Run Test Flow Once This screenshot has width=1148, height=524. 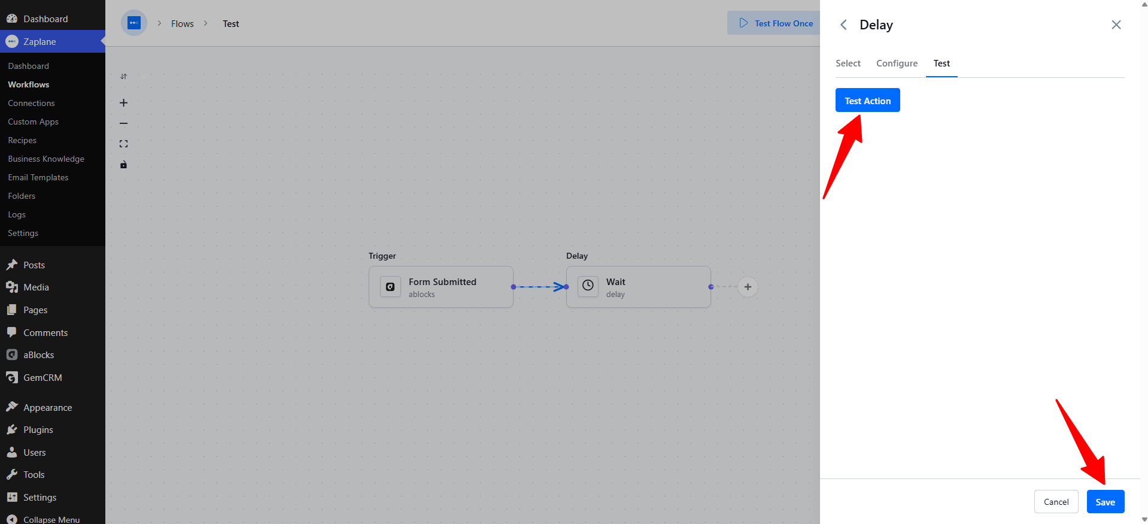(x=775, y=23)
